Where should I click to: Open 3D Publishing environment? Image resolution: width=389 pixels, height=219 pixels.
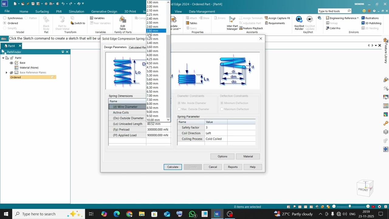pos(371,23)
